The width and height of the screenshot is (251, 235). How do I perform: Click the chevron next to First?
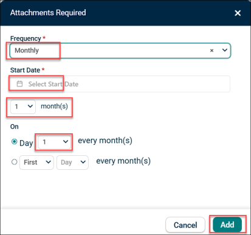[48, 162]
